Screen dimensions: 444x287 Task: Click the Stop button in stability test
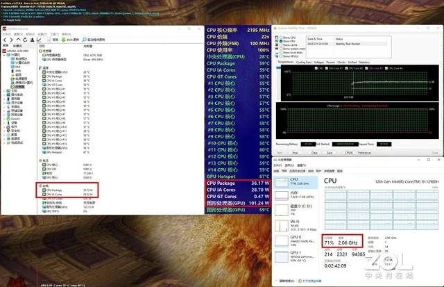[295, 153]
